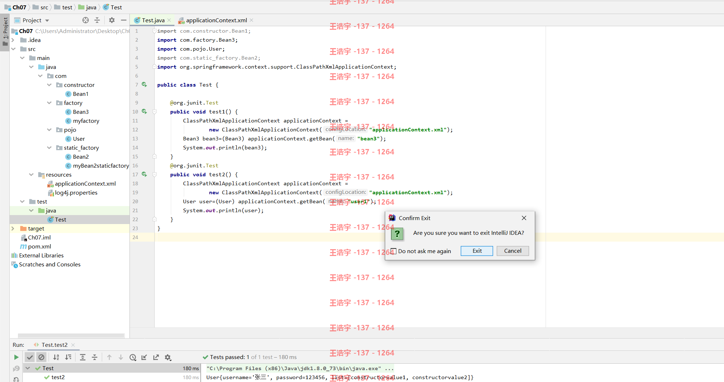Click run gutter icon for test1
This screenshot has width=724, height=382.
(144, 111)
